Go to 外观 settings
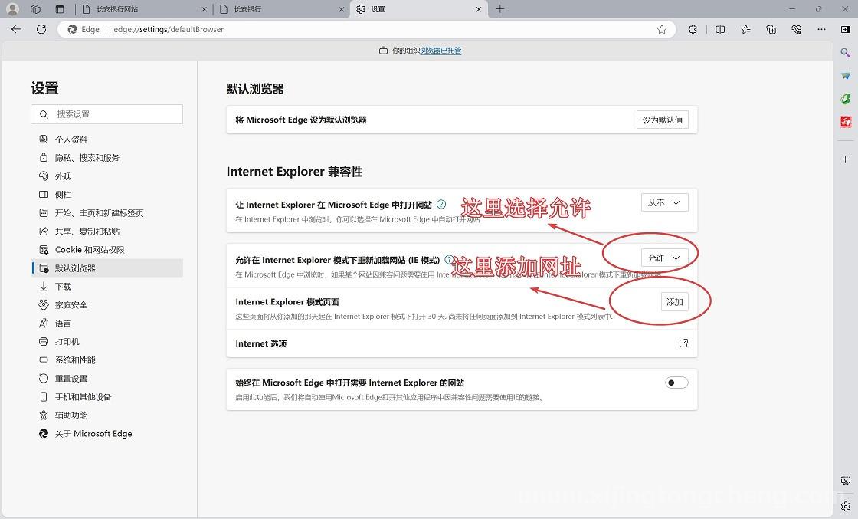858x519 pixels. 107,176
